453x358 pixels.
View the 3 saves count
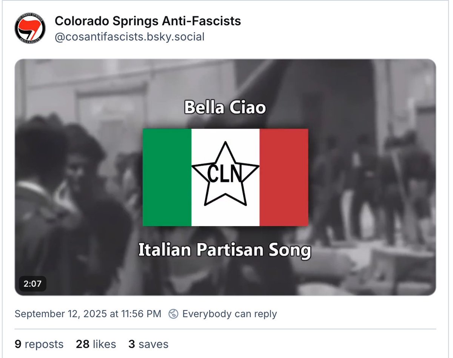tap(148, 344)
